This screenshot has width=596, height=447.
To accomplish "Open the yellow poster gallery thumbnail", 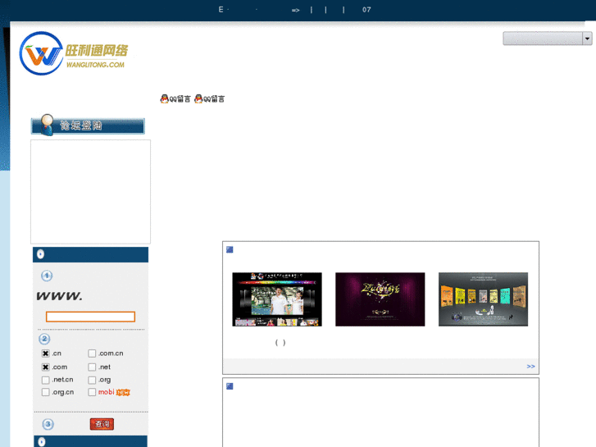I will tap(483, 299).
